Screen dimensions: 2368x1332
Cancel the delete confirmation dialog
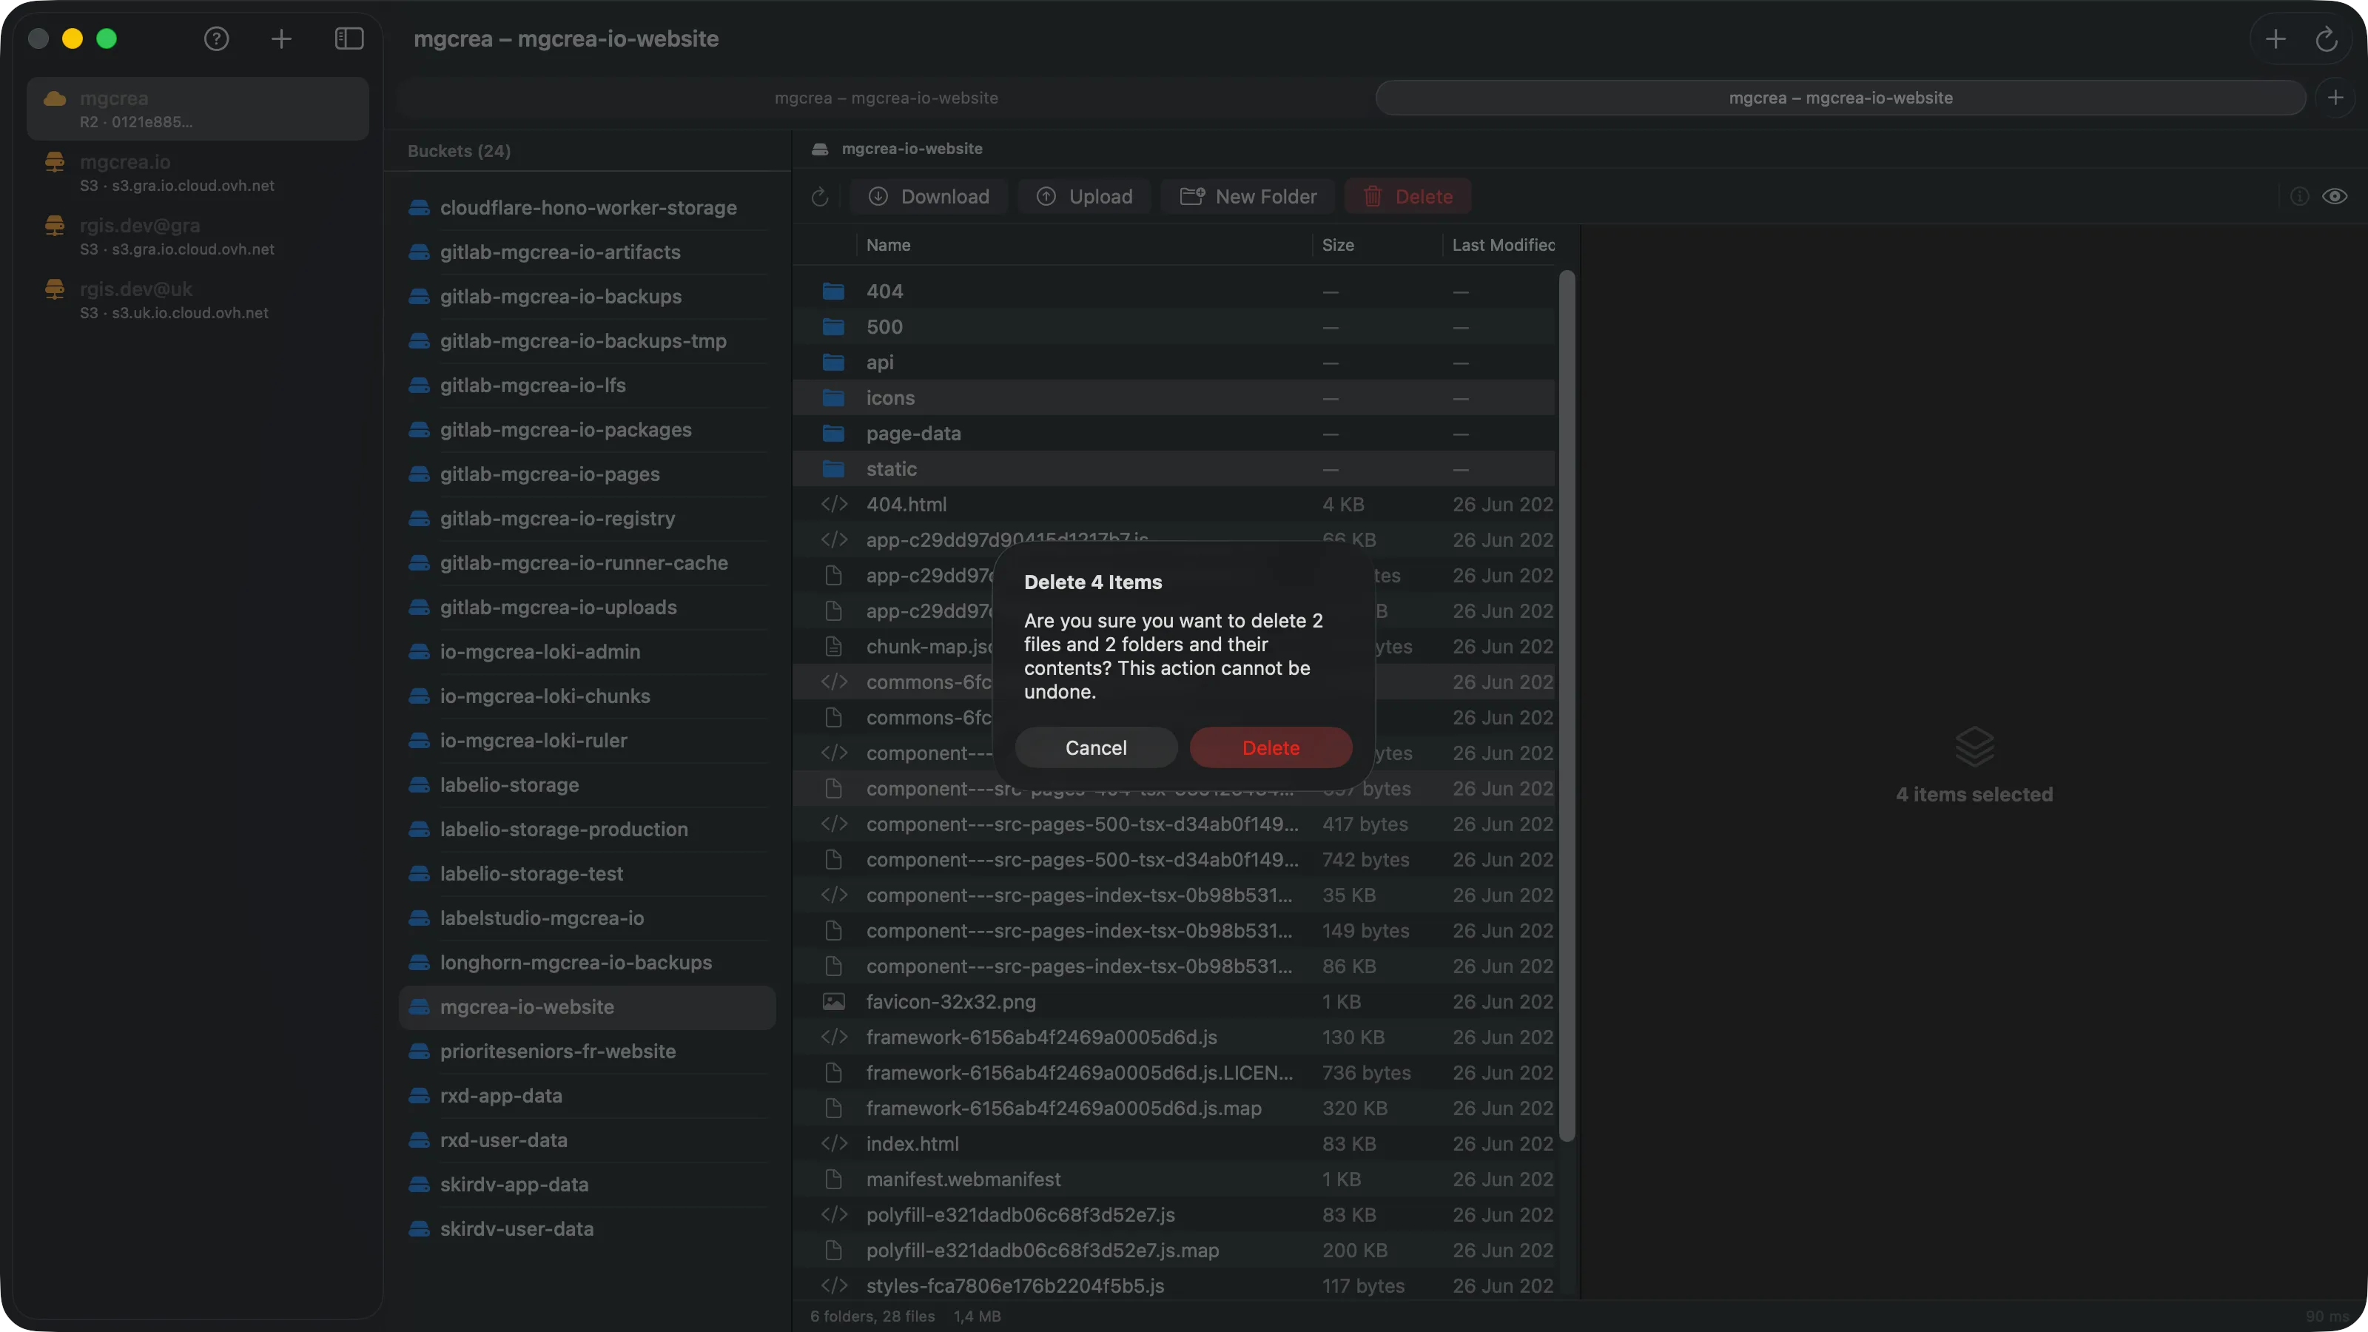coord(1095,747)
